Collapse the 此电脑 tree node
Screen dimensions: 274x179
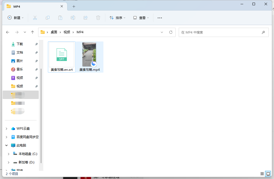point(7,145)
